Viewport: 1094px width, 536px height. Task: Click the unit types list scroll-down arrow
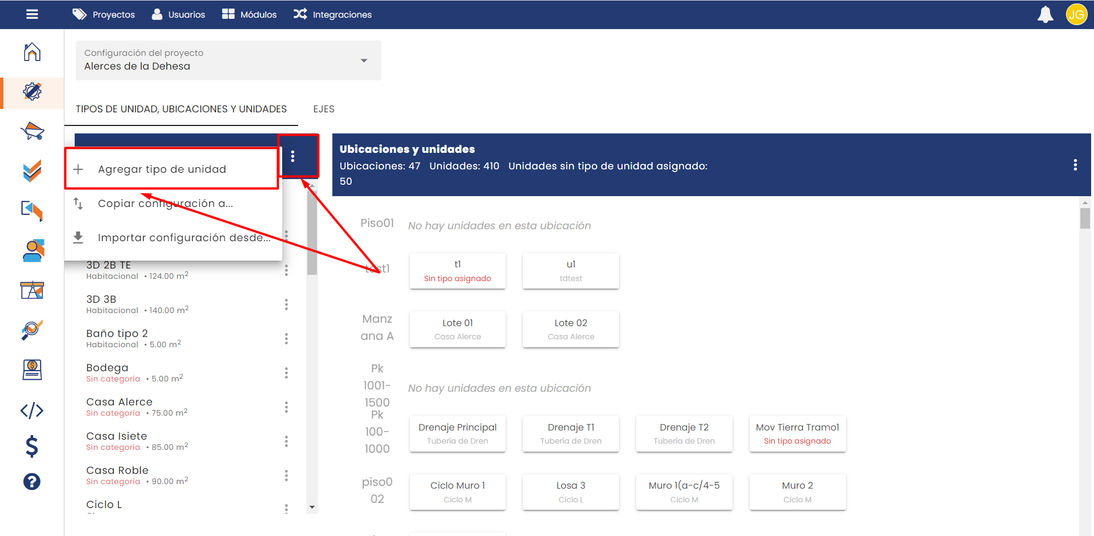[x=312, y=507]
